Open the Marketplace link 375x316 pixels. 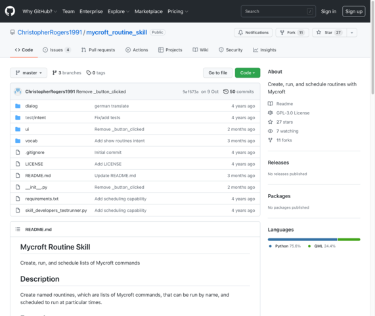click(x=148, y=11)
